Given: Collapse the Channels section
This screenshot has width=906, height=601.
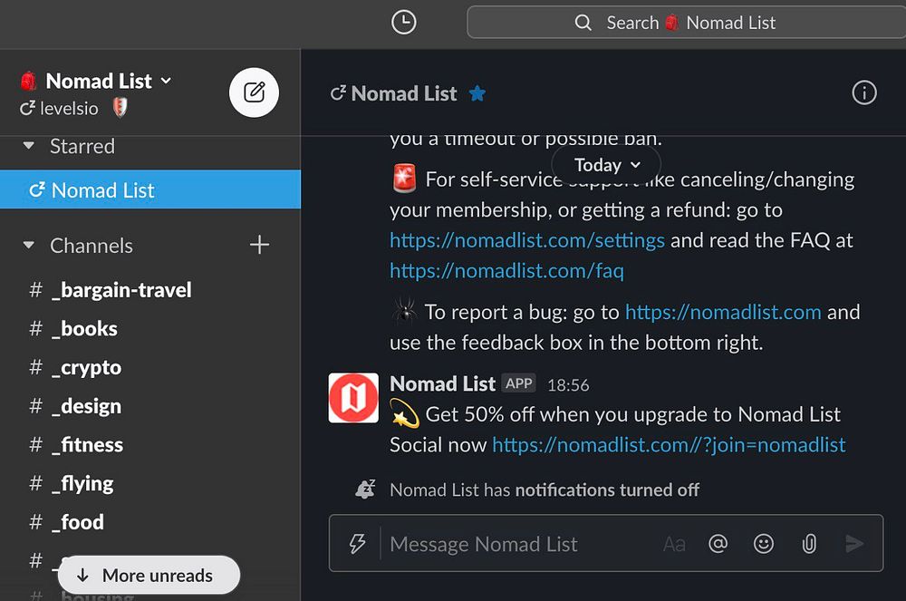Looking at the screenshot, I should click(28, 246).
